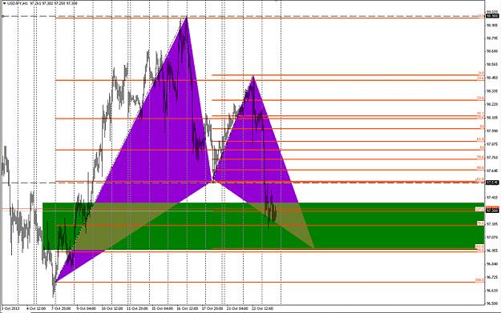Open the chart menu triangle beside USDJPY,H1

[4, 3]
